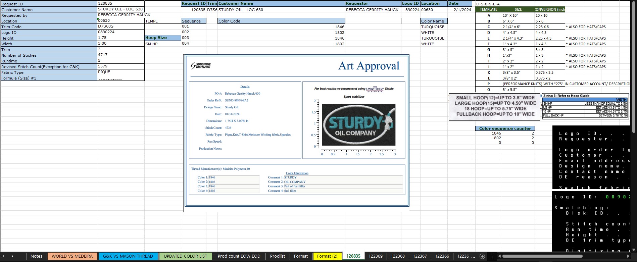Select sheet tab 122366
637x262 pixels.
442,256
